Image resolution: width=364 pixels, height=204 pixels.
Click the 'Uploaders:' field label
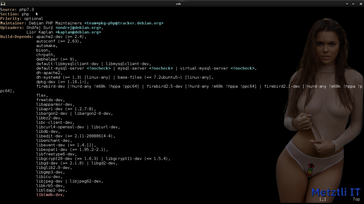click(12, 28)
